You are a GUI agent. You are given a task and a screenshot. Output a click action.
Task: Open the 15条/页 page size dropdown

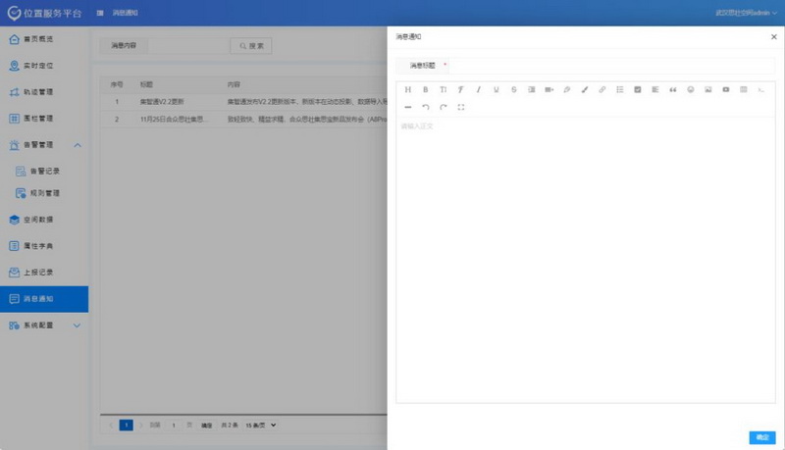point(261,425)
